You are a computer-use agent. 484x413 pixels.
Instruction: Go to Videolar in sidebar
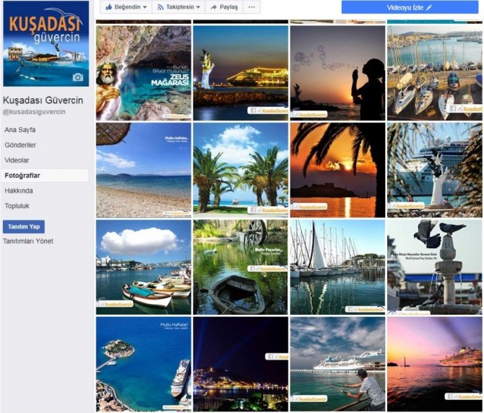click(x=17, y=160)
